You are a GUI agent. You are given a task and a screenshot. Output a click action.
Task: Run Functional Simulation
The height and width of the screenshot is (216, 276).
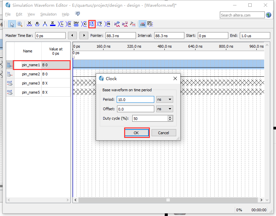point(117,24)
